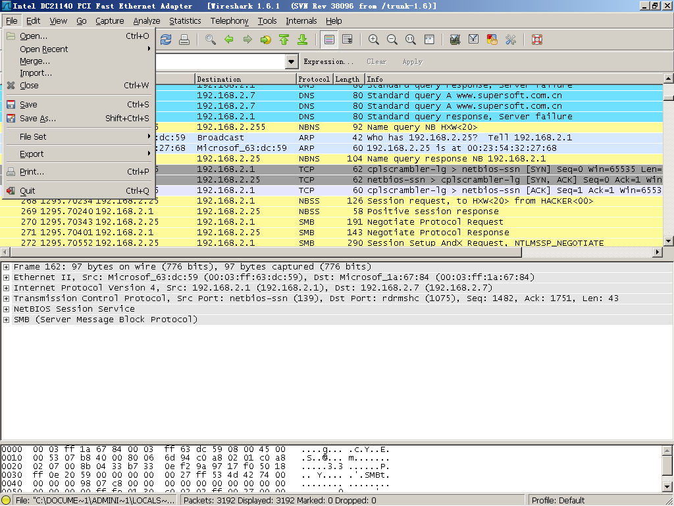The width and height of the screenshot is (674, 506).
Task: Select Save in File menu
Action: click(x=79, y=105)
